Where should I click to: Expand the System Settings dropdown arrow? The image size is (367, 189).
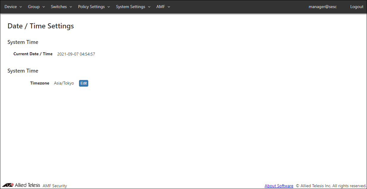tap(149, 7)
